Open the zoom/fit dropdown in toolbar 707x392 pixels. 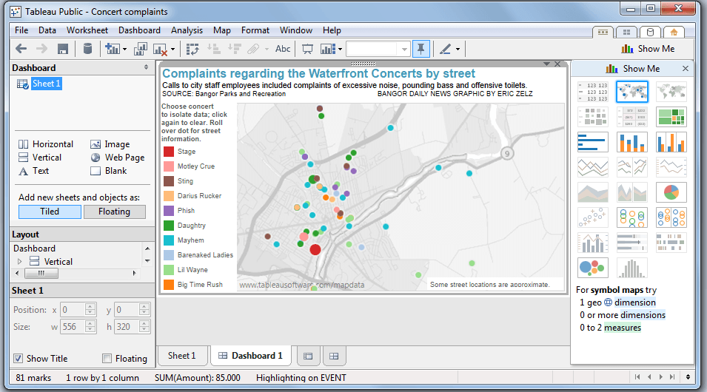click(x=404, y=49)
